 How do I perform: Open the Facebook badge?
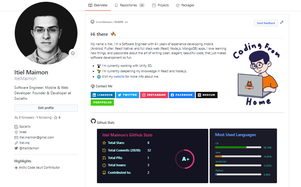[182, 95]
